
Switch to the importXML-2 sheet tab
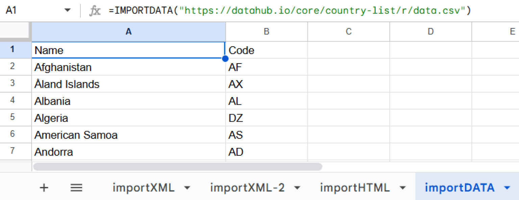coord(247,187)
